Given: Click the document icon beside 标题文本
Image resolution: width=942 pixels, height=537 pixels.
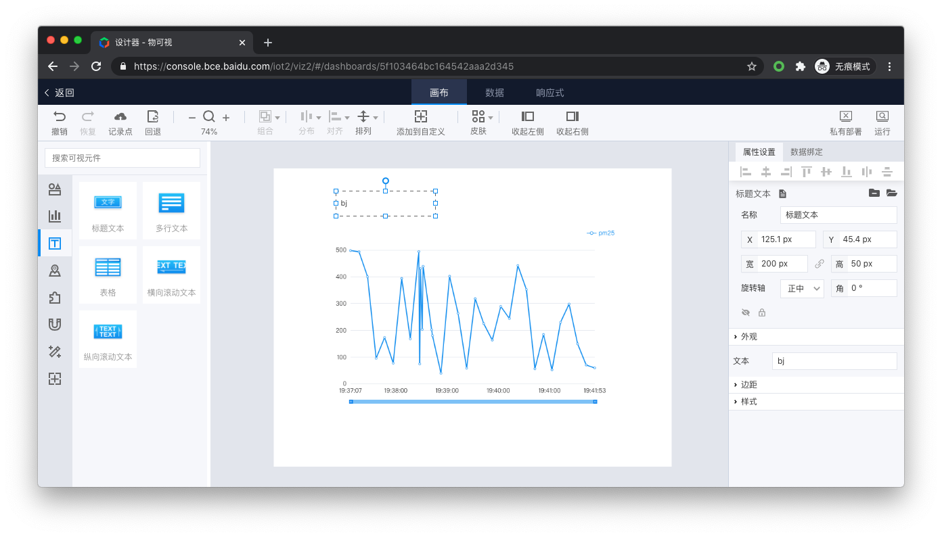Looking at the screenshot, I should (782, 193).
